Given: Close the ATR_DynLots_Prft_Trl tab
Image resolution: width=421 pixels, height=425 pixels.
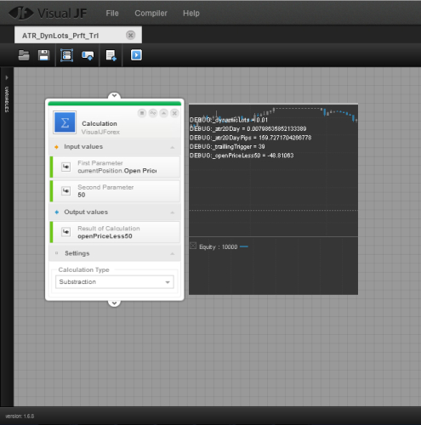Looking at the screenshot, I should tap(130, 35).
